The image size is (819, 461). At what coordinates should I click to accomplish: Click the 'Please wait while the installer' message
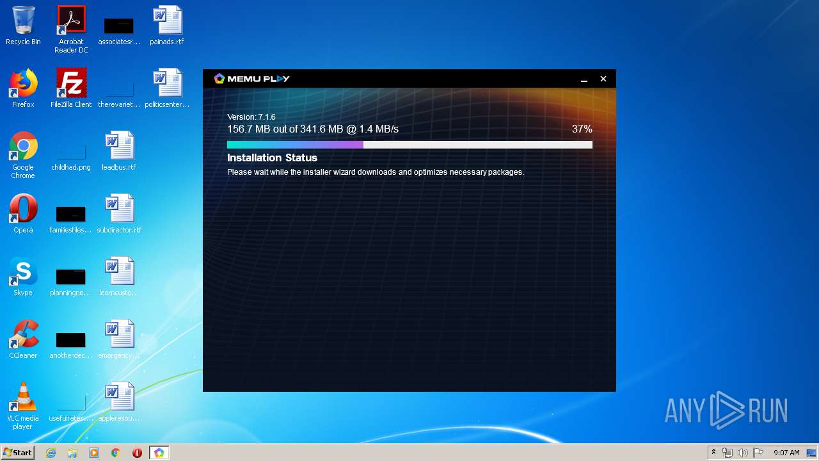[x=376, y=172]
